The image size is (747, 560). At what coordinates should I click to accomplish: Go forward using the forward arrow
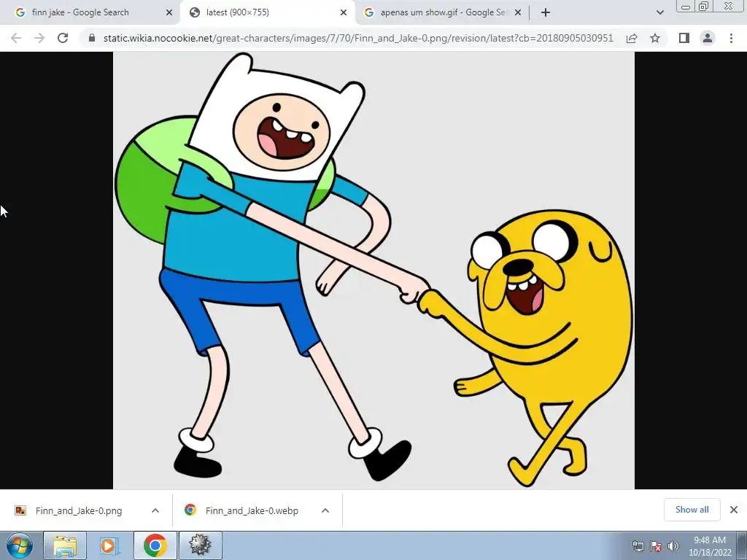point(39,38)
